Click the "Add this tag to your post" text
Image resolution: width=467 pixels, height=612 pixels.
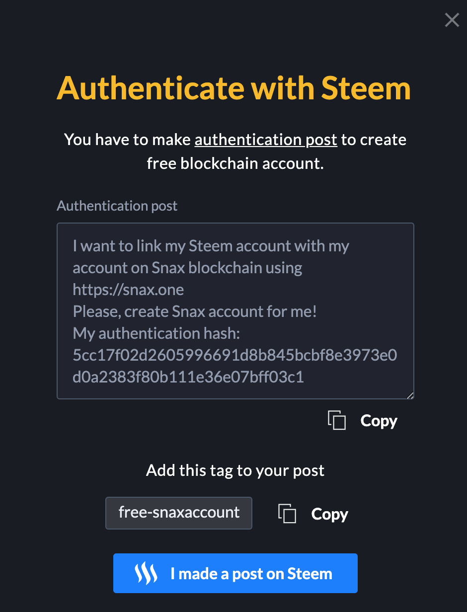[x=235, y=470]
